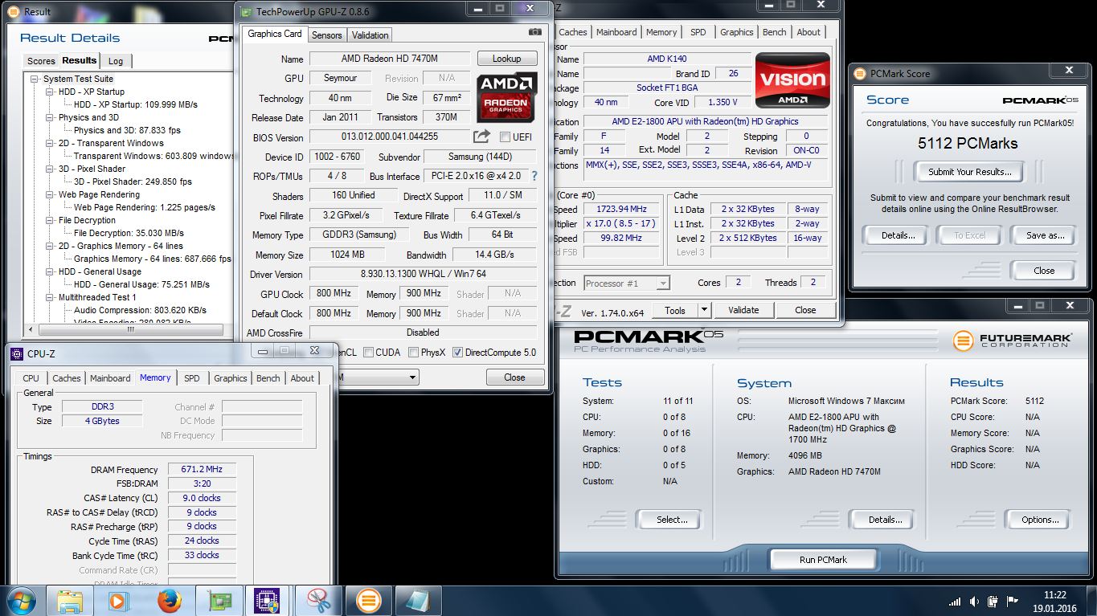Click the Result window title bar icon
This screenshot has width=1097, height=616.
[x=15, y=11]
